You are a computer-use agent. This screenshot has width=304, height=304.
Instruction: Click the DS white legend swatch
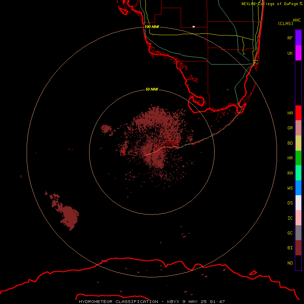point(298,203)
